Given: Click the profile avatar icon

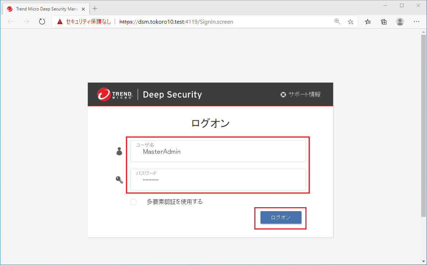Looking at the screenshot, I should tap(400, 22).
